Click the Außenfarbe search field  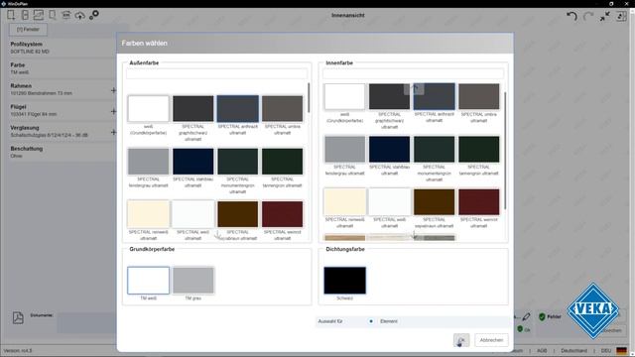point(216,73)
